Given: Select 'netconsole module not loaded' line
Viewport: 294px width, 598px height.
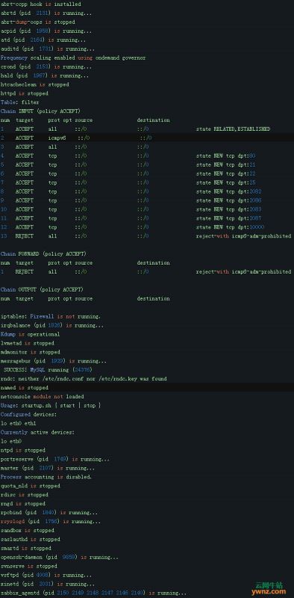Looking at the screenshot, I should 43,397.
